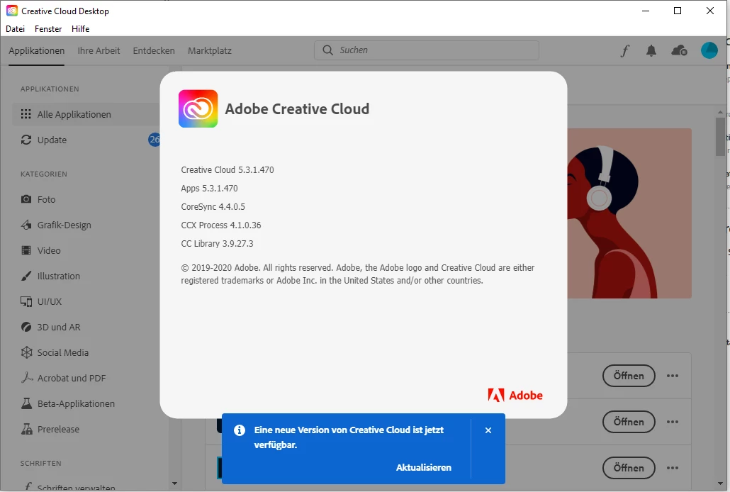Open more options beside third Öffnen button

point(673,468)
